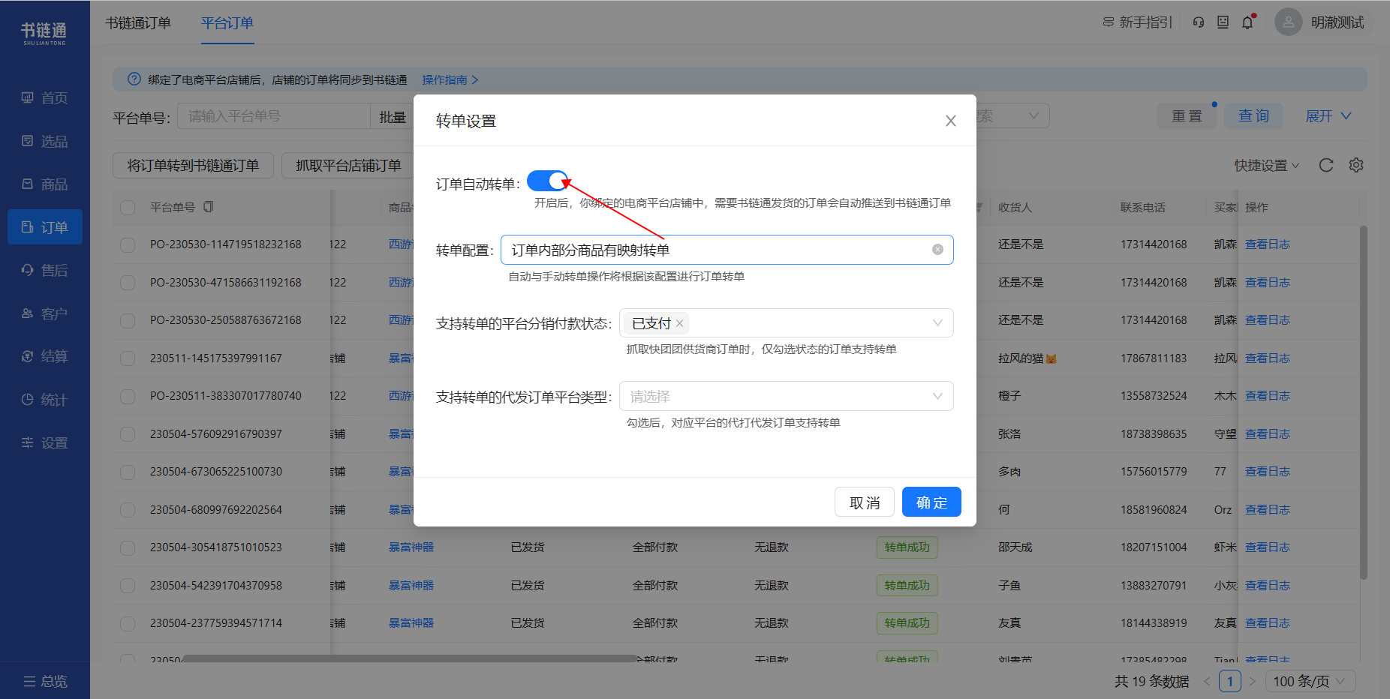Focus the 平台单号 input field
The height and width of the screenshot is (699, 1390).
[x=274, y=116]
